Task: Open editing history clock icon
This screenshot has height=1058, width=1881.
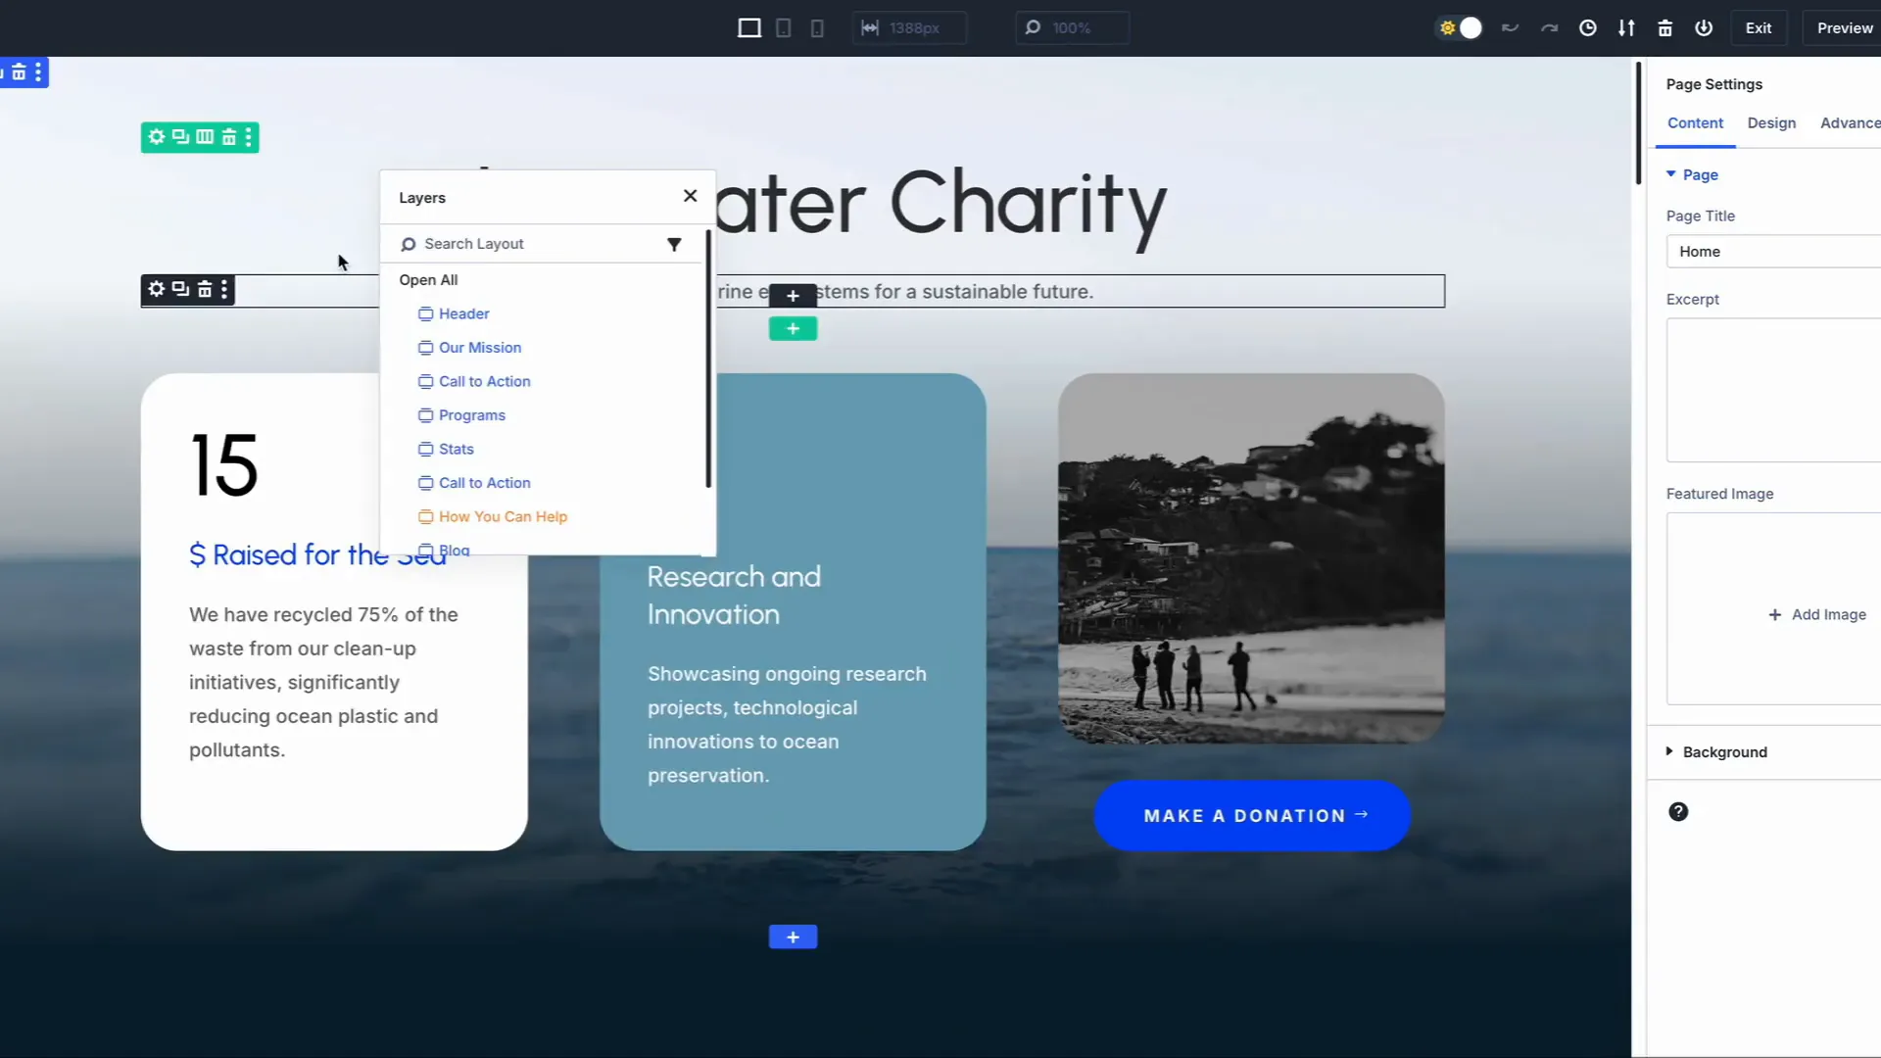Action: (x=1588, y=27)
